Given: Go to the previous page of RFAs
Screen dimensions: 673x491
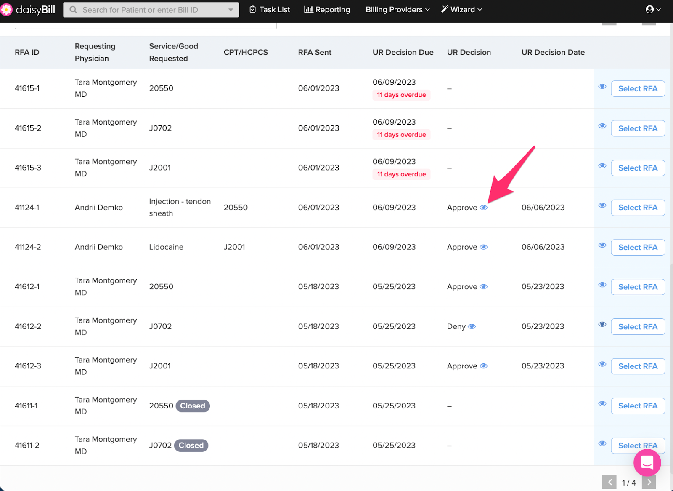Looking at the screenshot, I should 609,482.
